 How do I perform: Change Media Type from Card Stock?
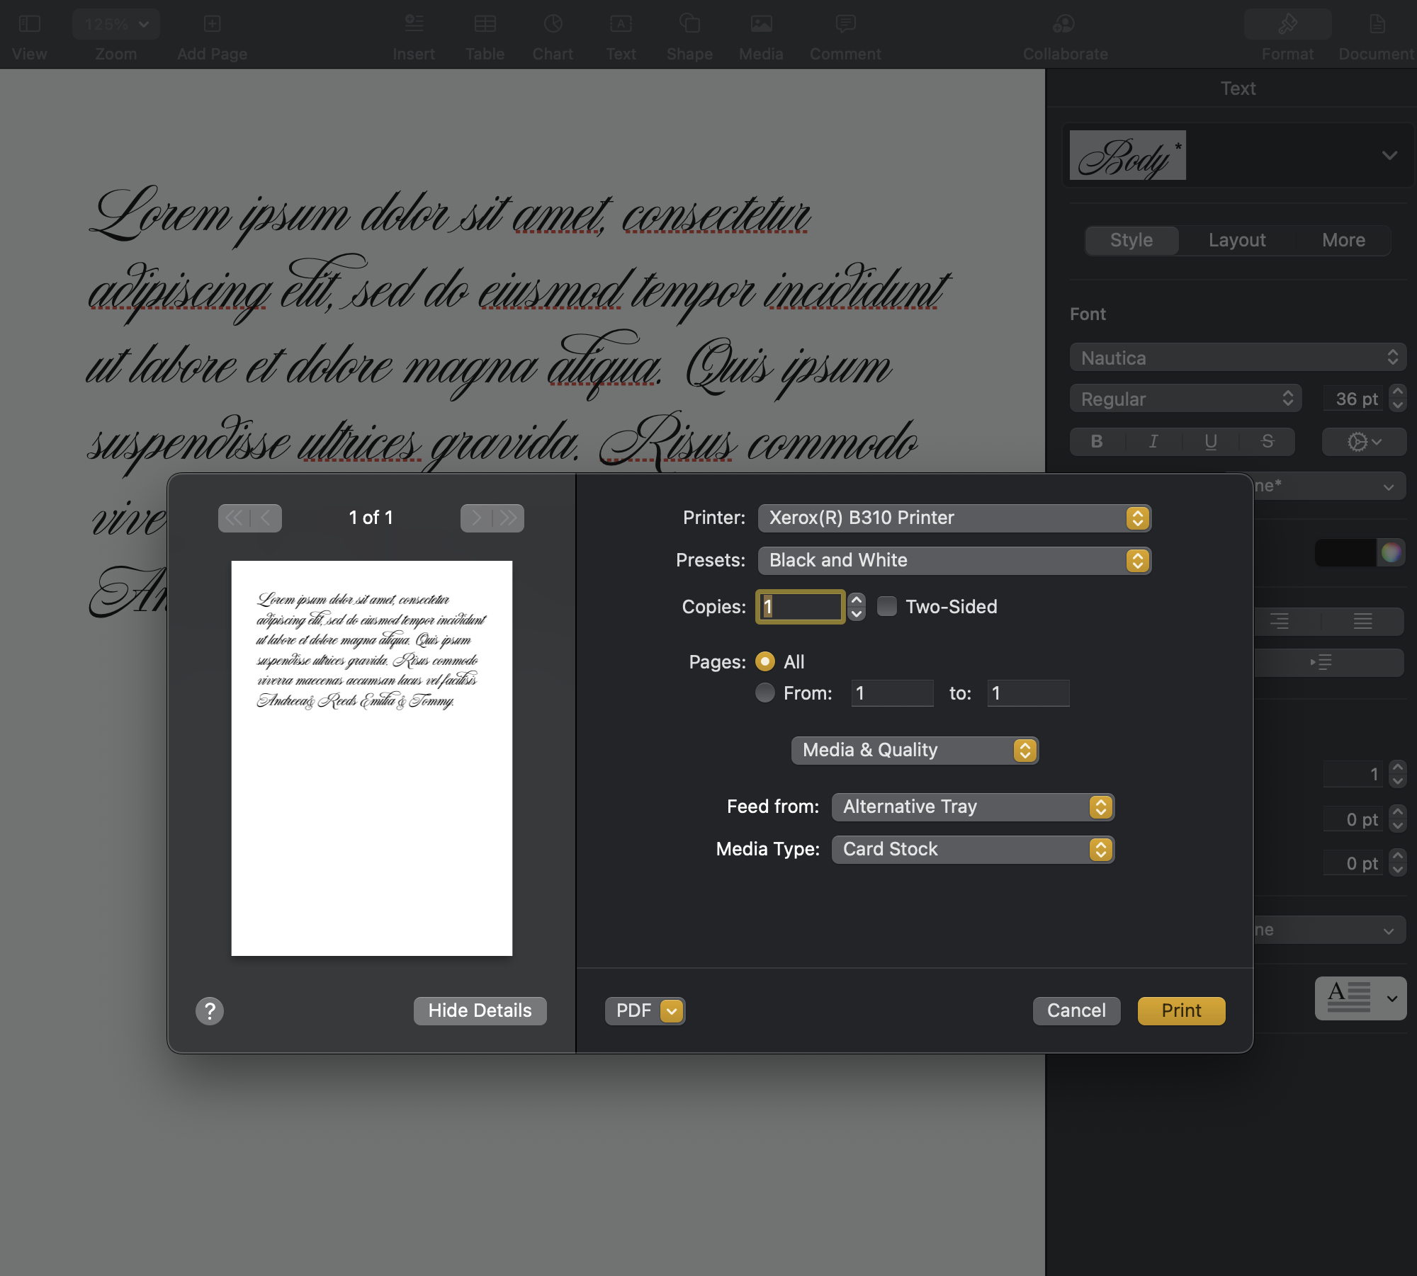point(973,849)
